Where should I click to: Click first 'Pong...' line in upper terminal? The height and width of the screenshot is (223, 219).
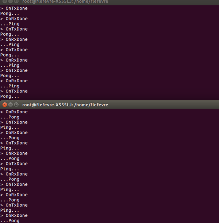pyautogui.click(x=10, y=13)
